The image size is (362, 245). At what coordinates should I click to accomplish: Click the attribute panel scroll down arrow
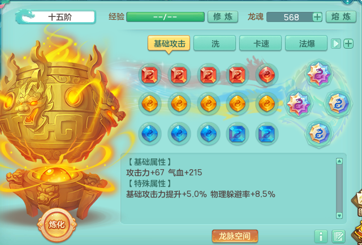pos(339,216)
